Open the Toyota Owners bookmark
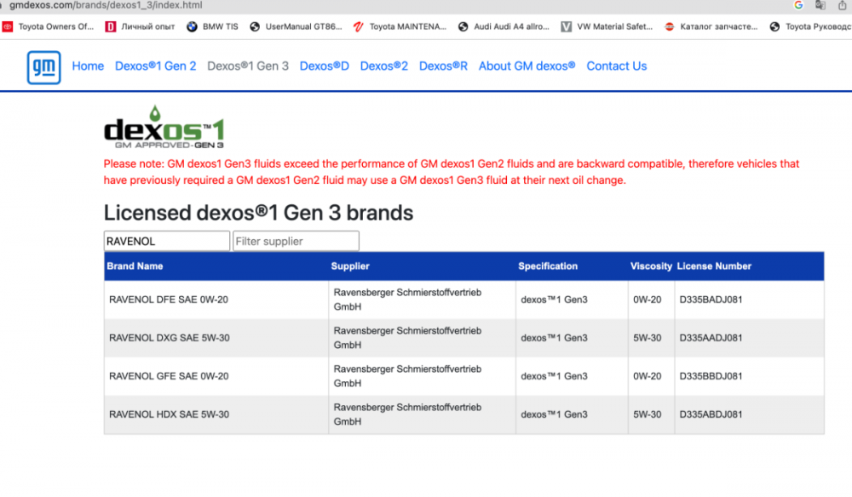This screenshot has height=497, width=852. 49,26
